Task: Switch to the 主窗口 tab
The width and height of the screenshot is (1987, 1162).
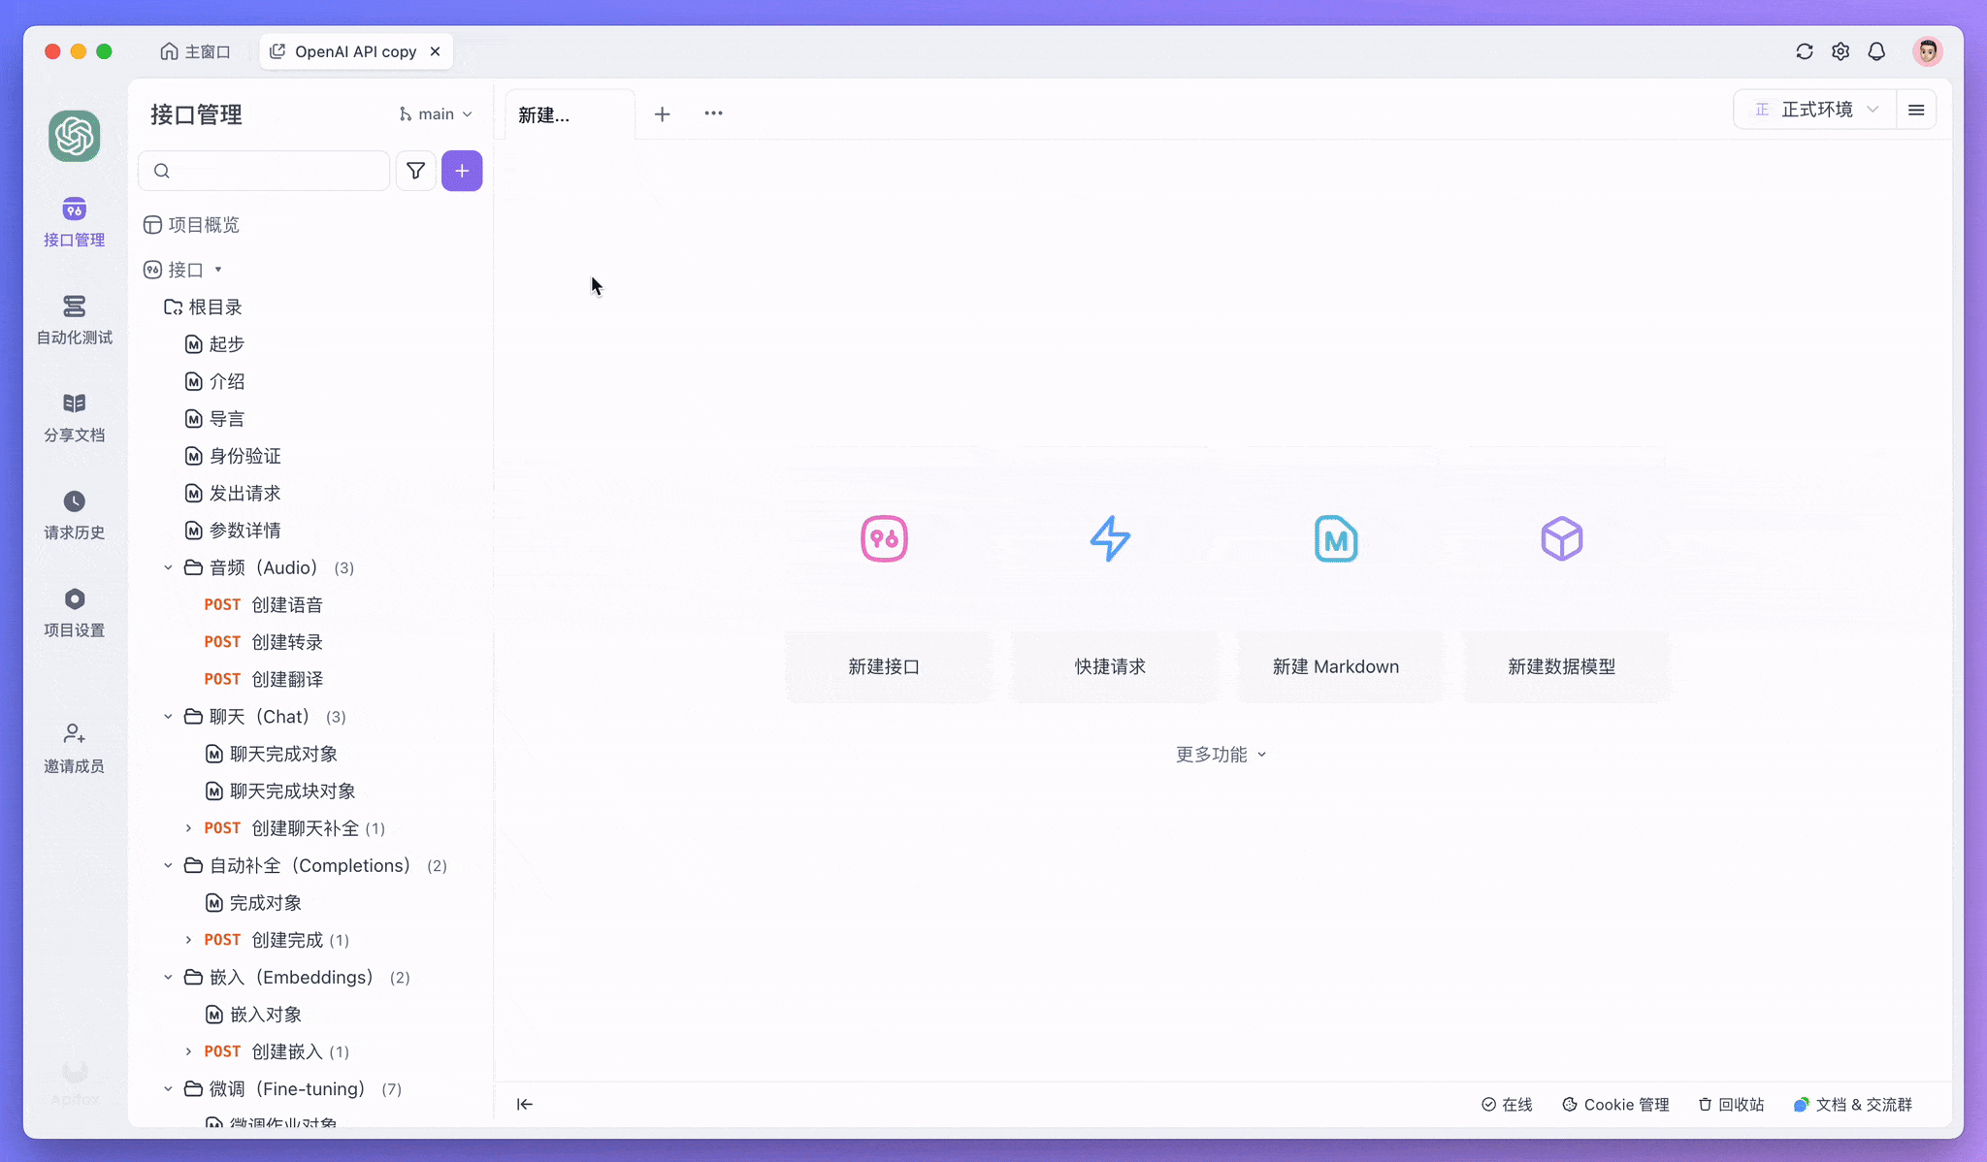Action: point(195,50)
